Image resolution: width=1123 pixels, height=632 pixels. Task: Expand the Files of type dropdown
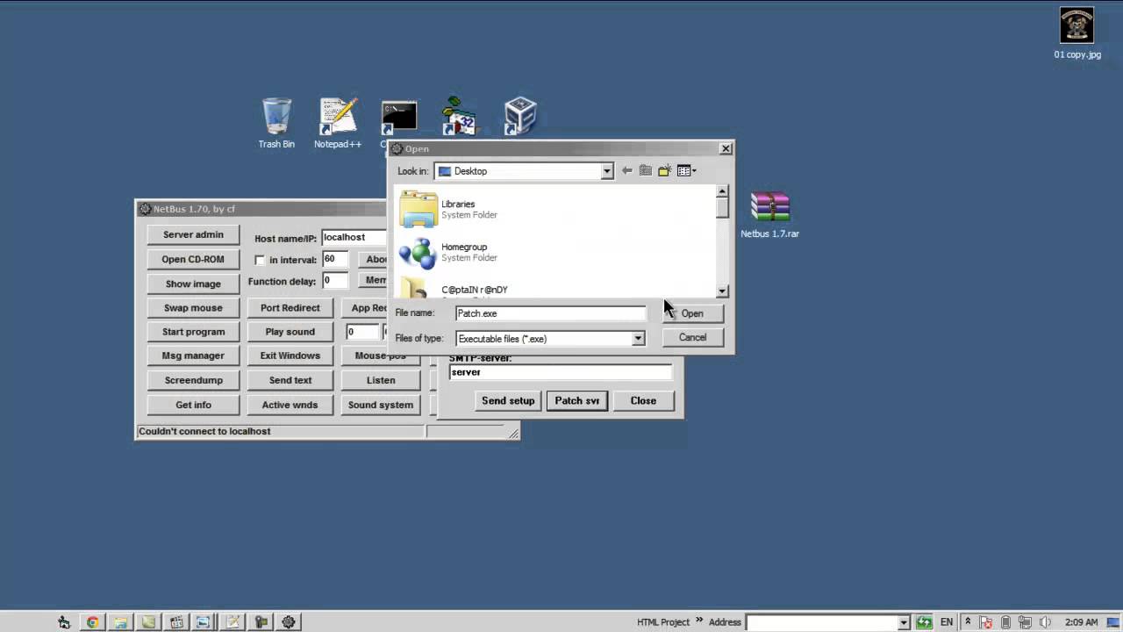point(638,339)
